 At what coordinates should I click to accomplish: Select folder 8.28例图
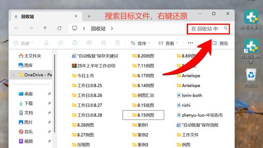[83, 125]
